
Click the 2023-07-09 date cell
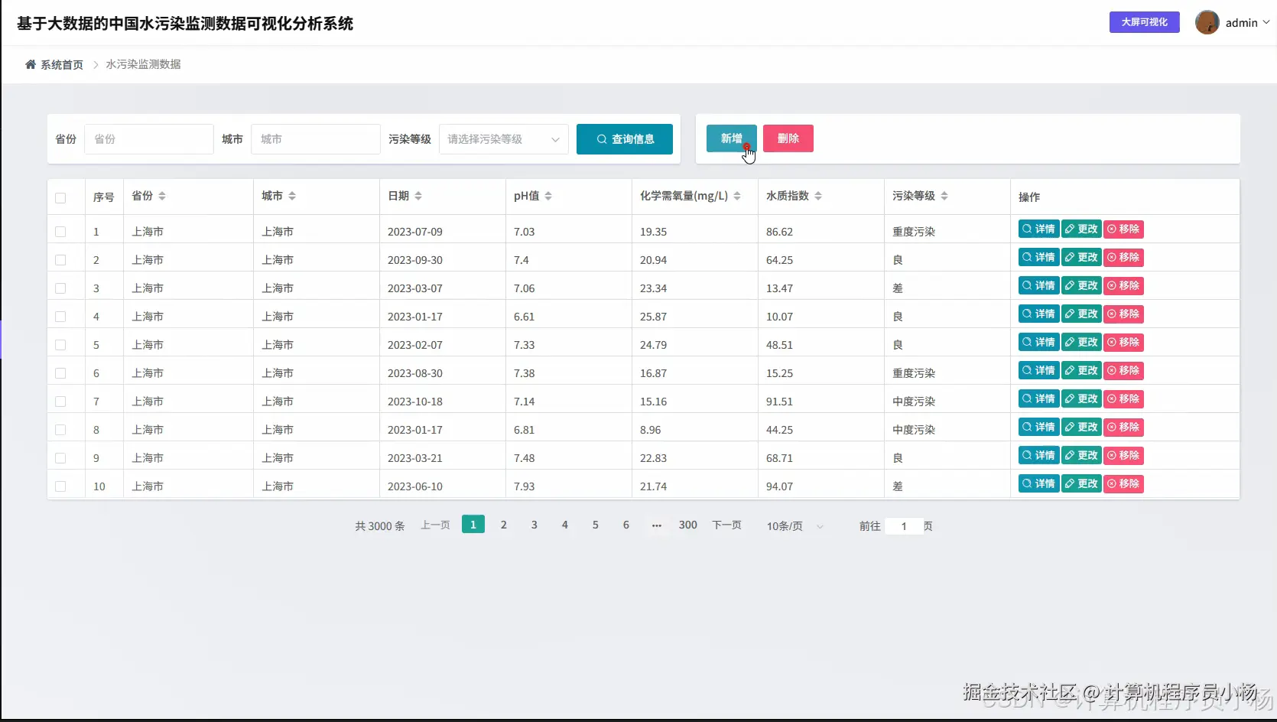point(415,232)
